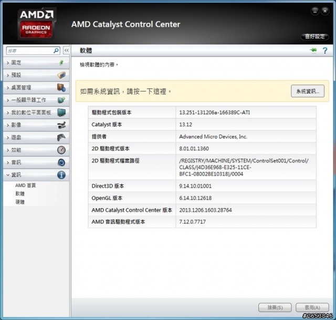
Task: Expand the 我的數位平面面板 section
Action: coord(8,112)
